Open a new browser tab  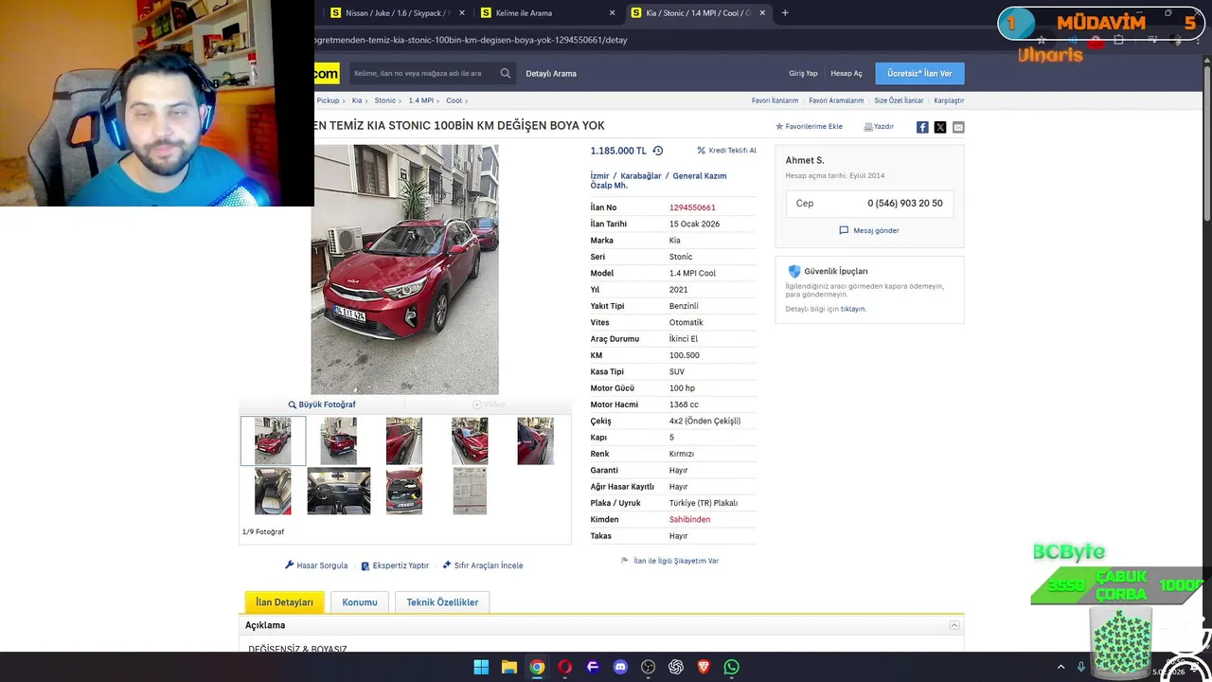pyautogui.click(x=785, y=13)
